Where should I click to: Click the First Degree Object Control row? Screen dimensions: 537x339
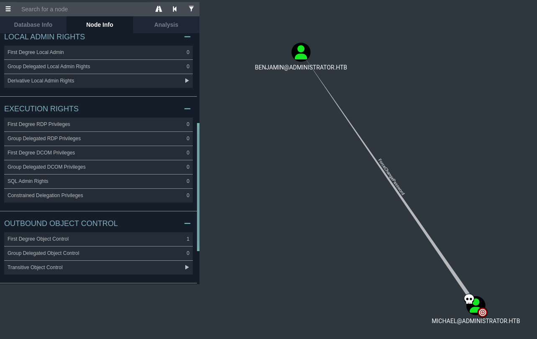(98, 239)
